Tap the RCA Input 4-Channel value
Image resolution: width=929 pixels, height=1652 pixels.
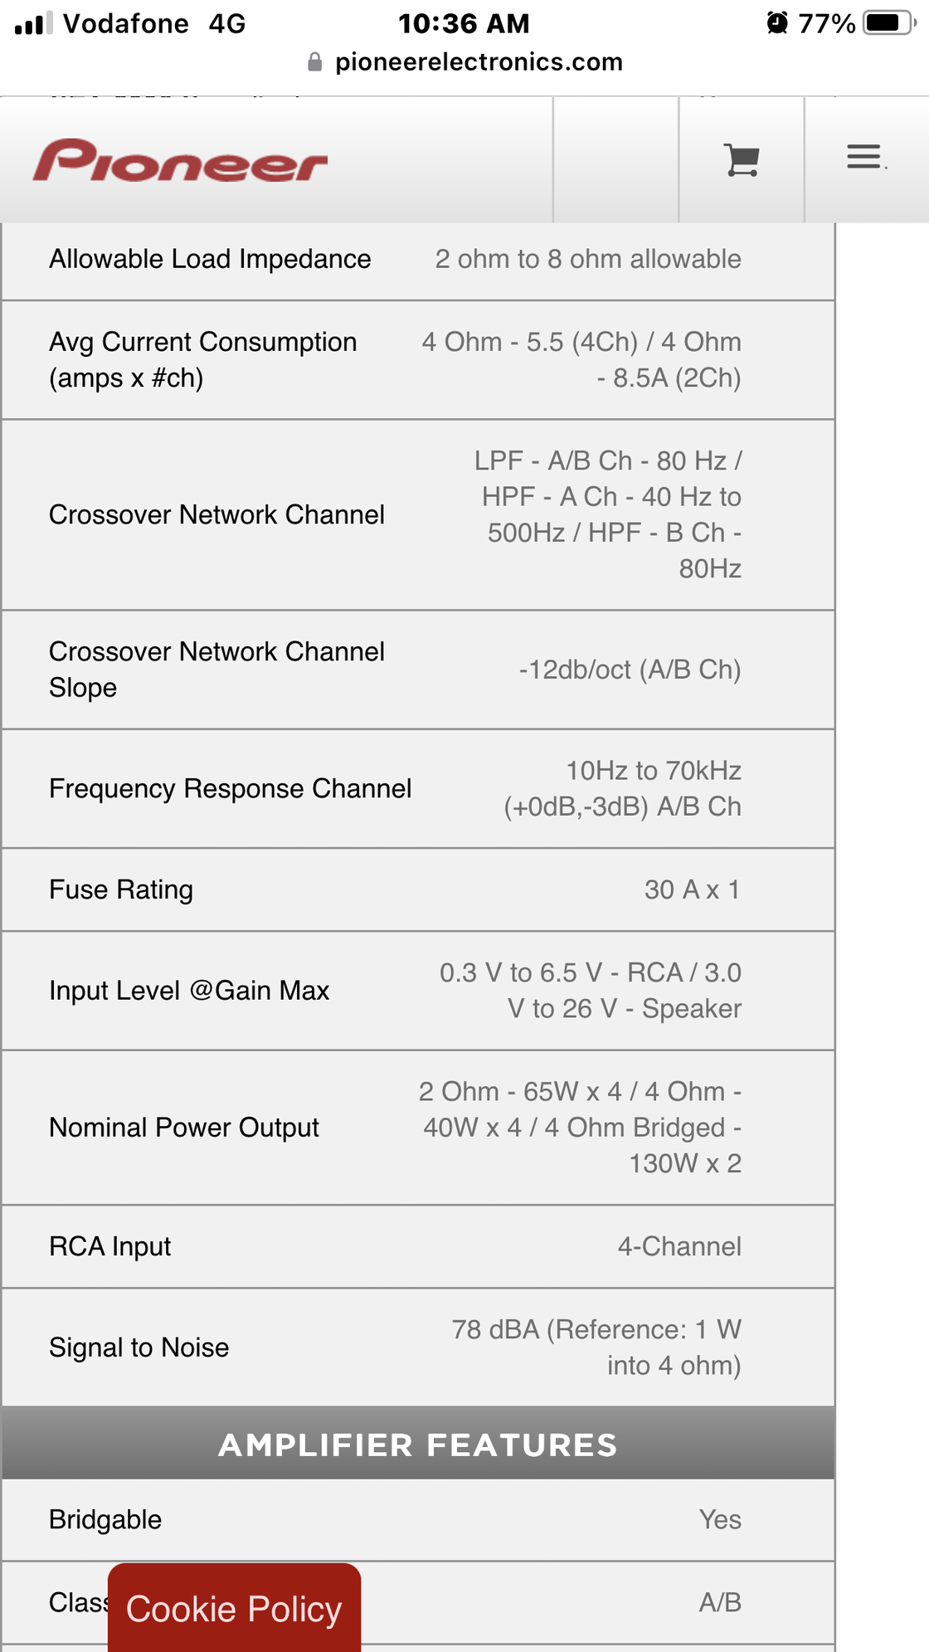(x=679, y=1246)
